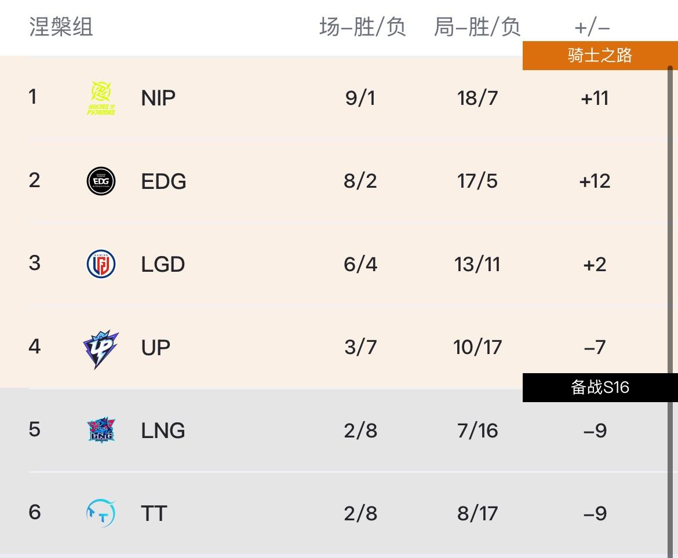Click the vertical scrollbar on the right
The image size is (678, 558).
pos(670,290)
